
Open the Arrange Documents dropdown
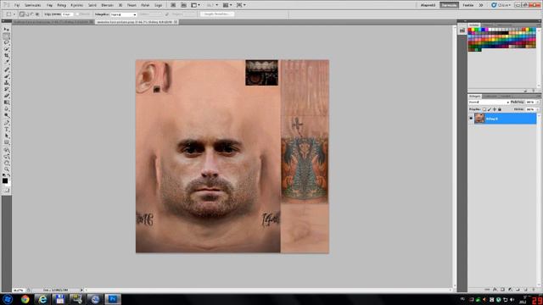[x=227, y=5]
